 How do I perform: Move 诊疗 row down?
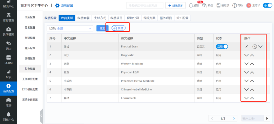(246, 55)
